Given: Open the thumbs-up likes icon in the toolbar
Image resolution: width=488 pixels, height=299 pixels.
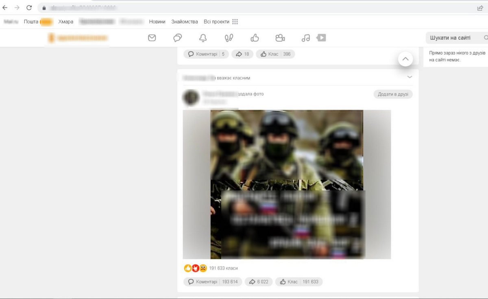Looking at the screenshot, I should [x=255, y=37].
